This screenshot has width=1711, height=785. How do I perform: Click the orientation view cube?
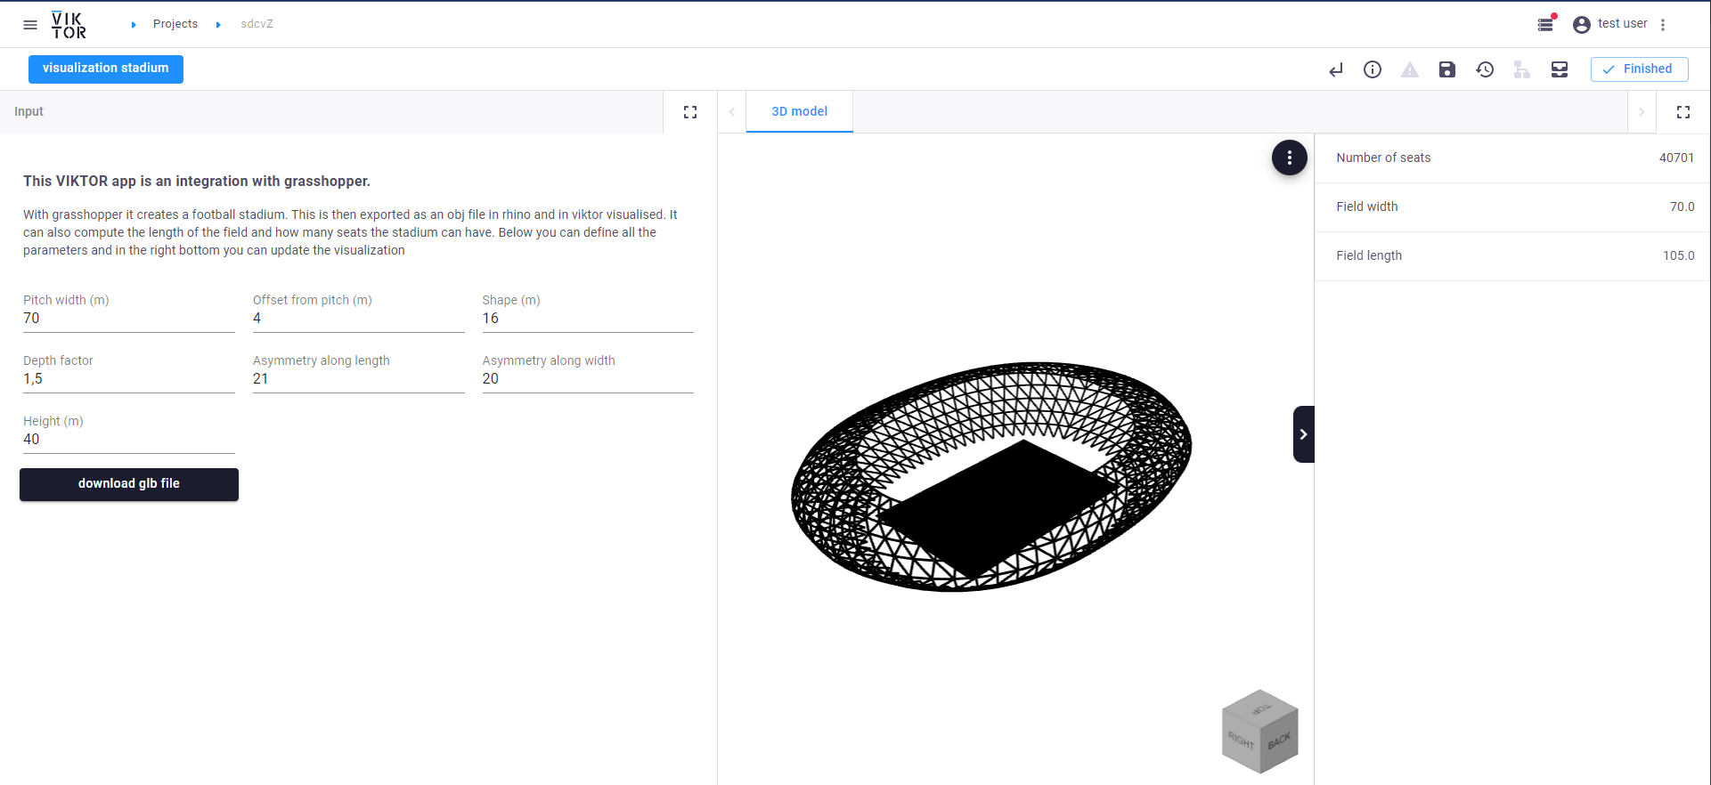point(1260,731)
